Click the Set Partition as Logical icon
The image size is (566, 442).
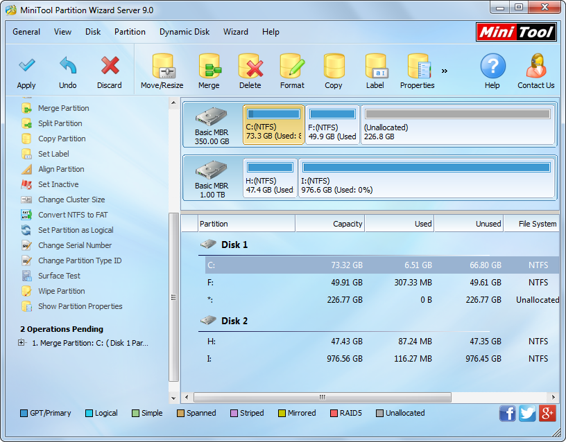[26, 230]
